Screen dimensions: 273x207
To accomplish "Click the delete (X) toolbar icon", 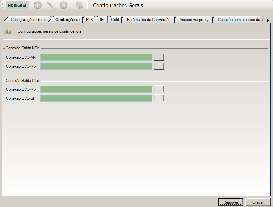I will 64,5.
